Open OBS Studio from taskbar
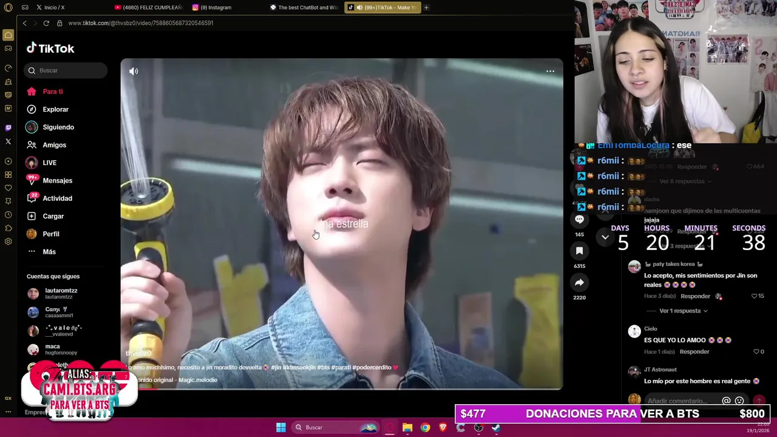Screen dimensions: 777x437 pyautogui.click(x=478, y=427)
